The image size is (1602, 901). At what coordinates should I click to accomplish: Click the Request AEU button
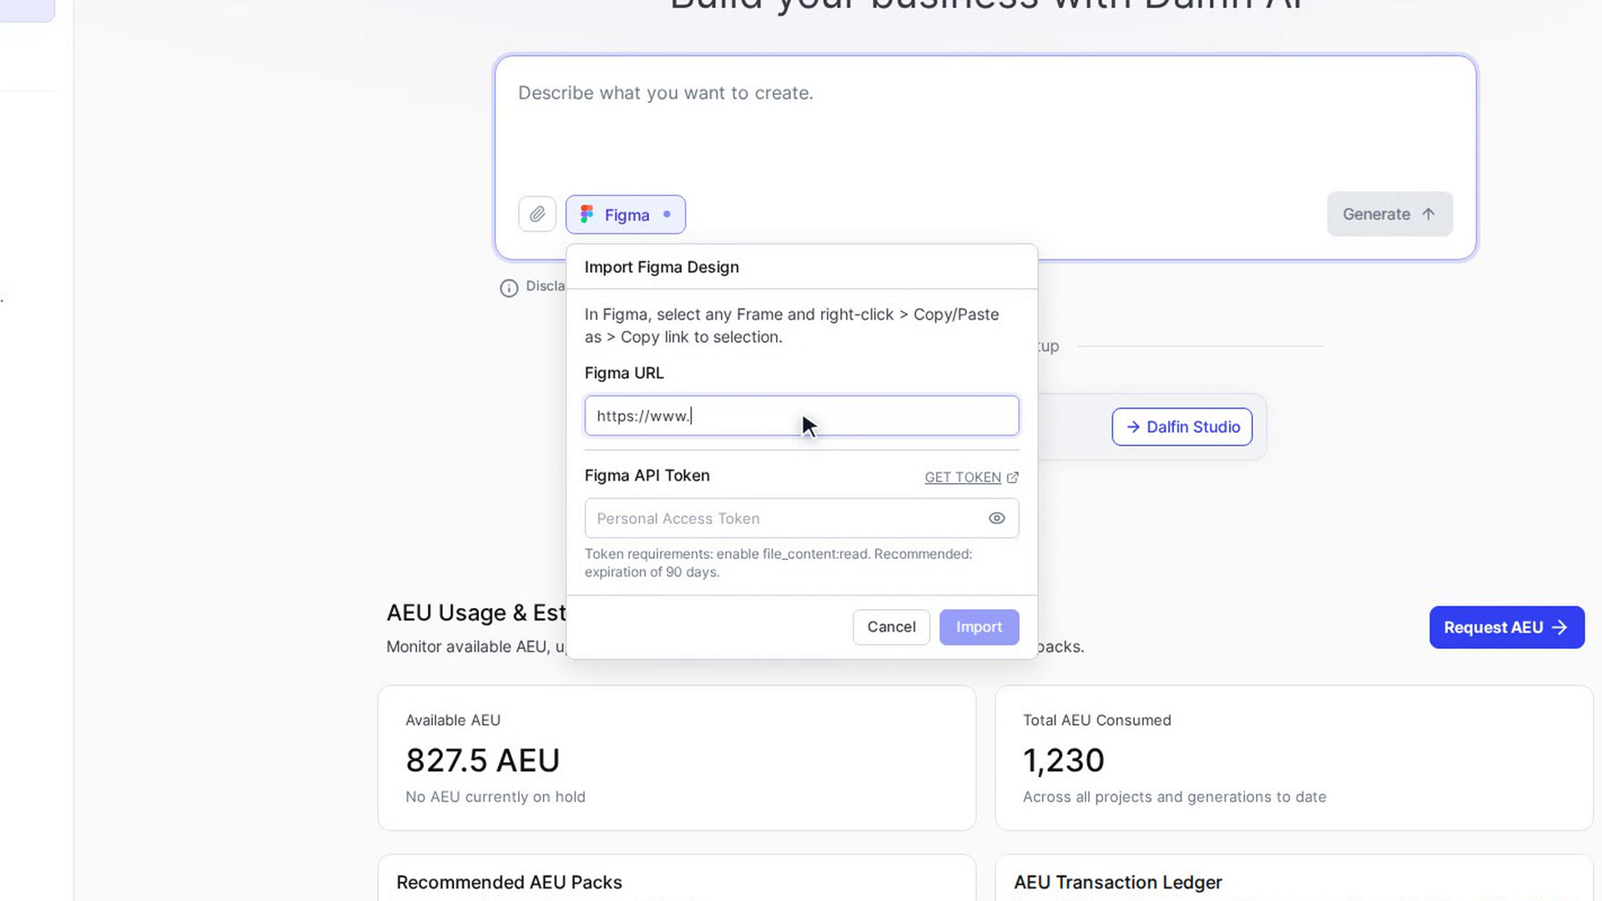[x=1507, y=627]
